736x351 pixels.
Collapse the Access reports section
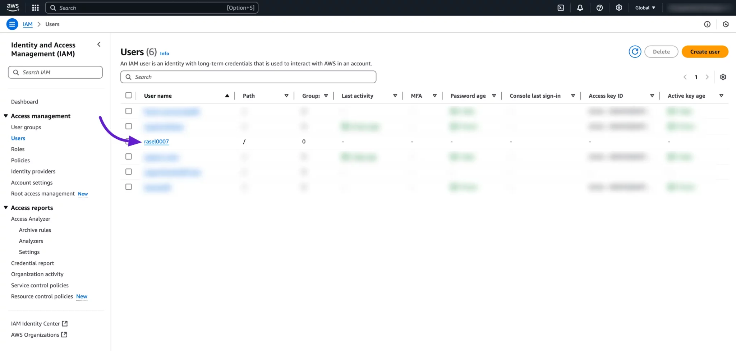tap(6, 208)
